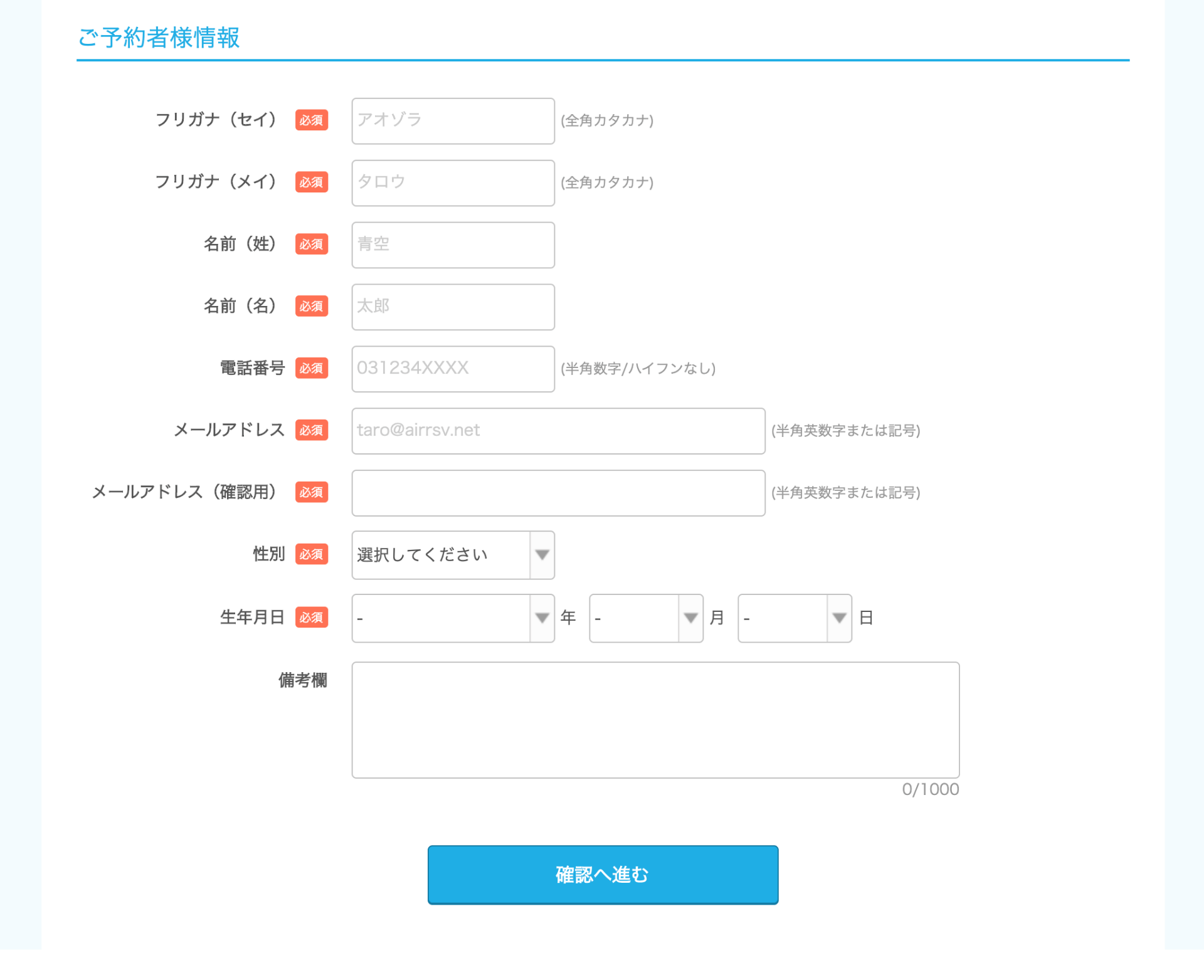Click the 確認へ進む button
This screenshot has height=953, width=1204.
click(603, 875)
